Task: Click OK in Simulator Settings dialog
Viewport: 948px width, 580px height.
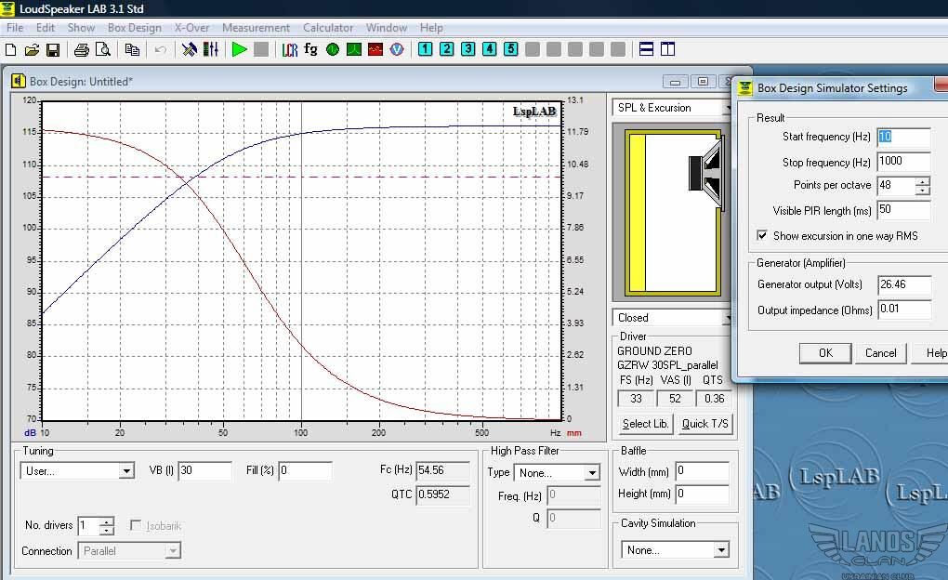Action: (825, 353)
